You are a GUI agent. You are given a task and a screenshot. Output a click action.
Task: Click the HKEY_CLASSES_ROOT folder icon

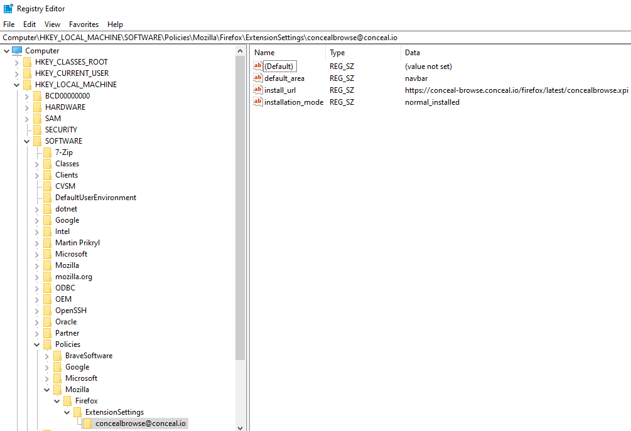pos(28,62)
